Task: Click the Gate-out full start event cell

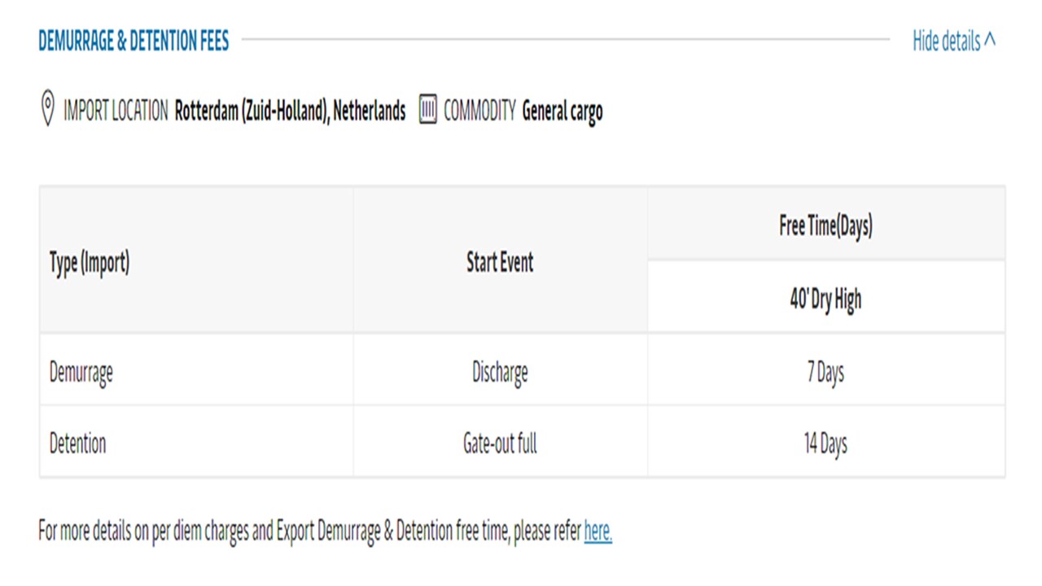Action: 500,444
